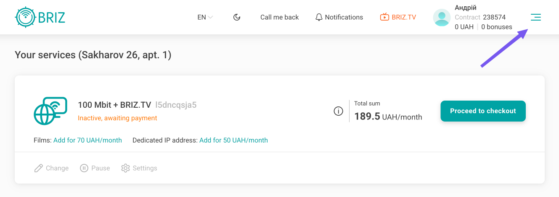
Task: Click the internet TV service icon
Action: tap(50, 111)
